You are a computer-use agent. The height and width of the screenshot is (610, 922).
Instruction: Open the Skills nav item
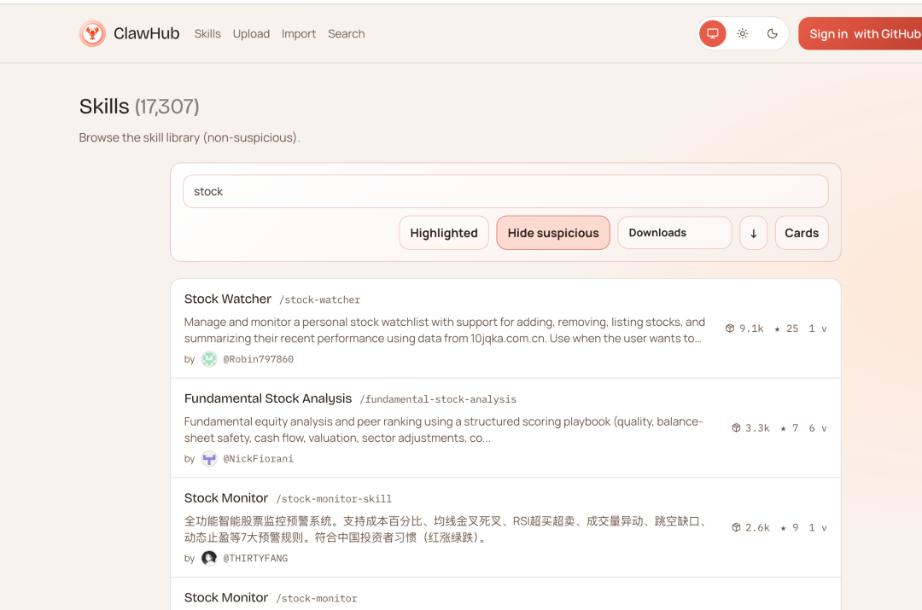207,34
